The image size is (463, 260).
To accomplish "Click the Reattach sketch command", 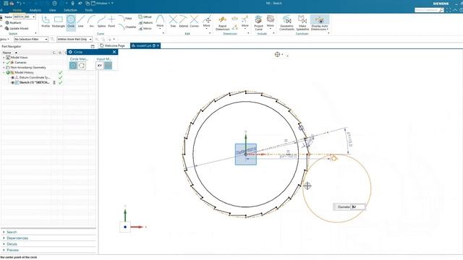I will [x=13, y=22].
